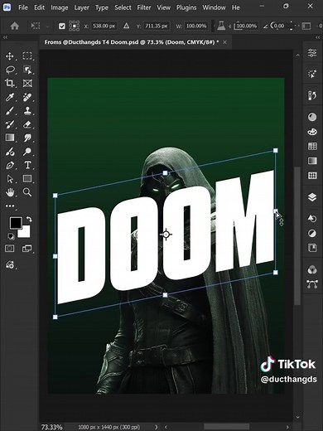323x431 pixels.
Task: Open the Patterns panel icon
Action: click(312, 176)
